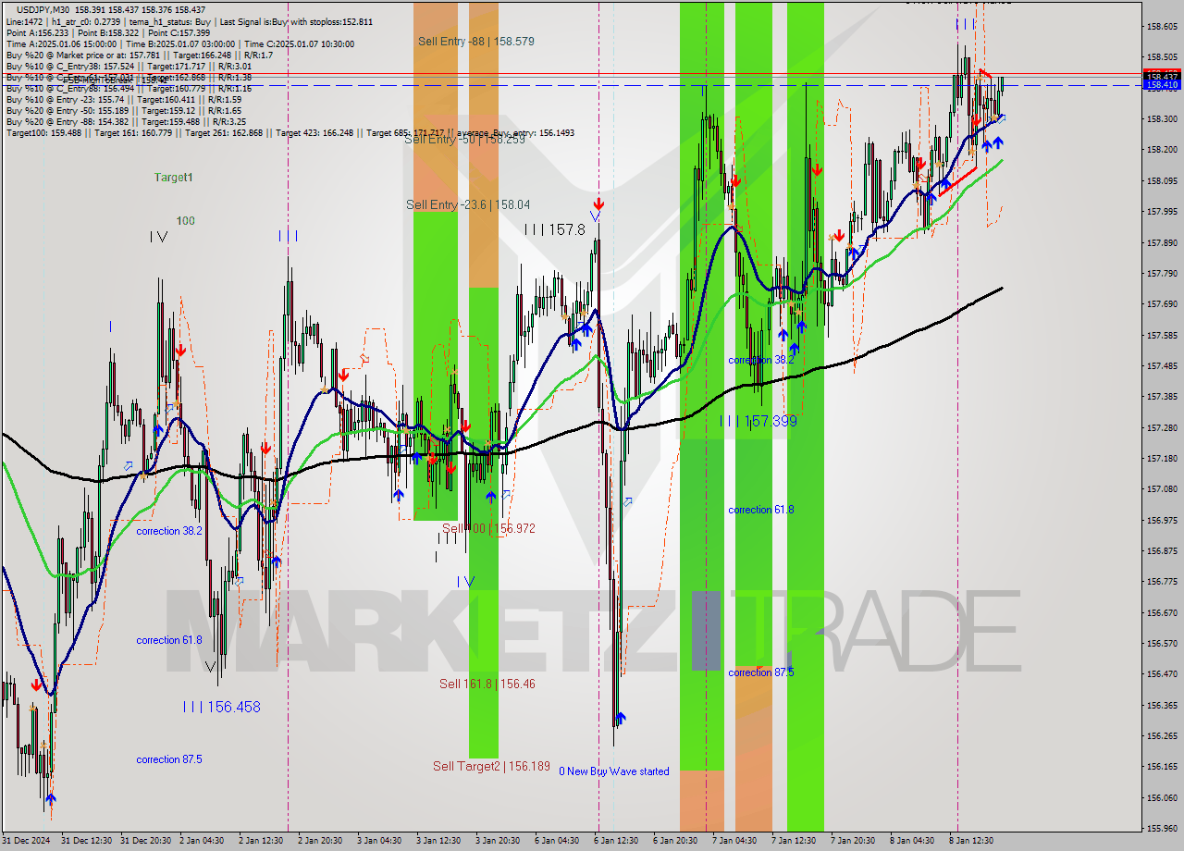Click the 'Sell Entry -50 | 158.259' label

[x=464, y=139]
